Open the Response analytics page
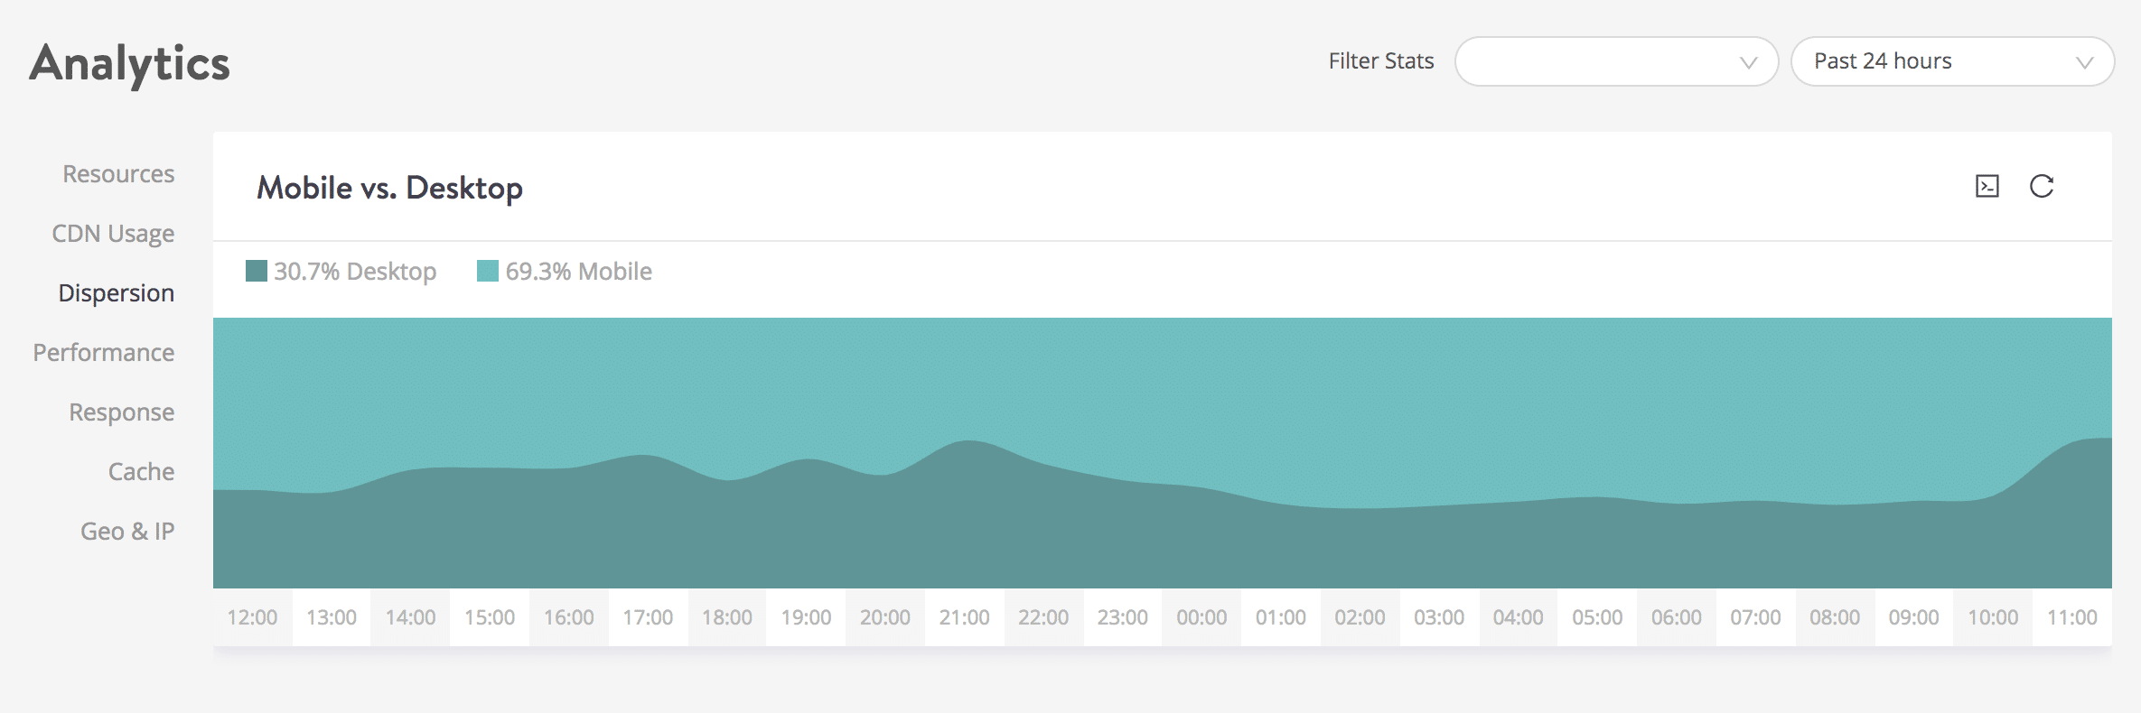The image size is (2141, 713). [x=121, y=412]
